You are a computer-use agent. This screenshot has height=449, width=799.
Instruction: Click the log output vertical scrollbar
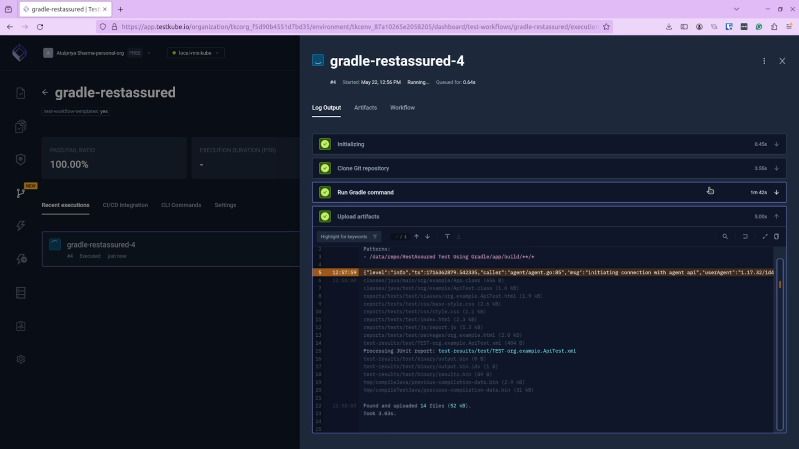[x=780, y=344]
